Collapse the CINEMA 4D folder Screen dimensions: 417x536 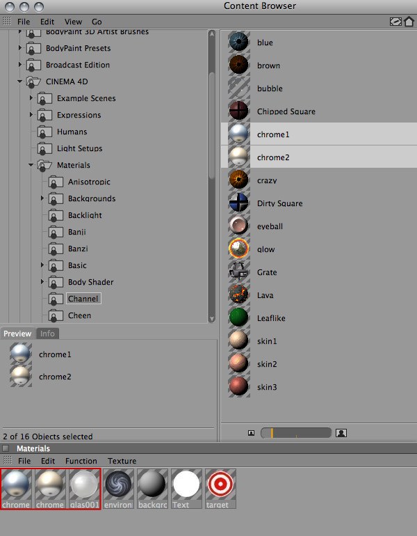[19, 81]
